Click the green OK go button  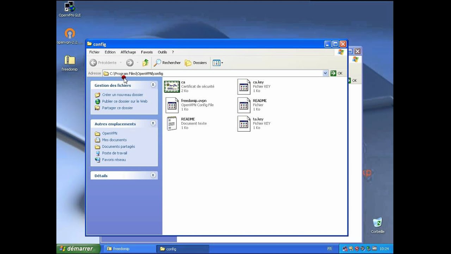[336, 73]
